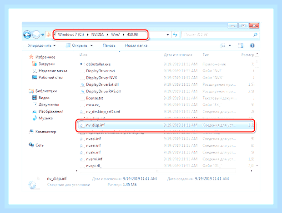Click the refresh button next to address bar
The width and height of the screenshot is (282, 213).
coord(176,35)
